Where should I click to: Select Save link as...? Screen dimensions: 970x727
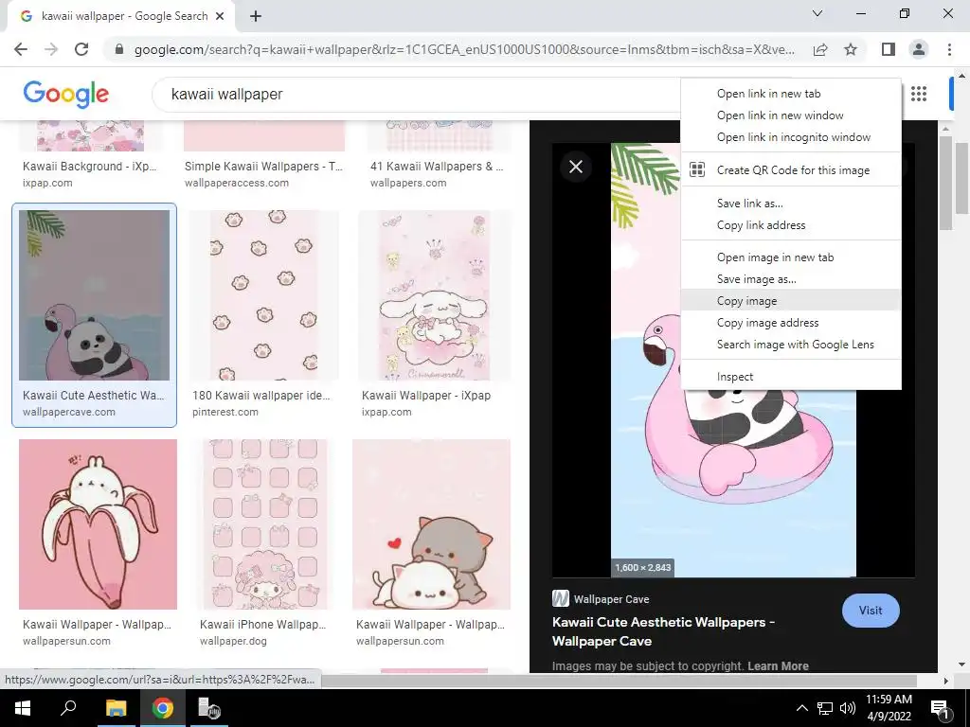tap(791, 204)
